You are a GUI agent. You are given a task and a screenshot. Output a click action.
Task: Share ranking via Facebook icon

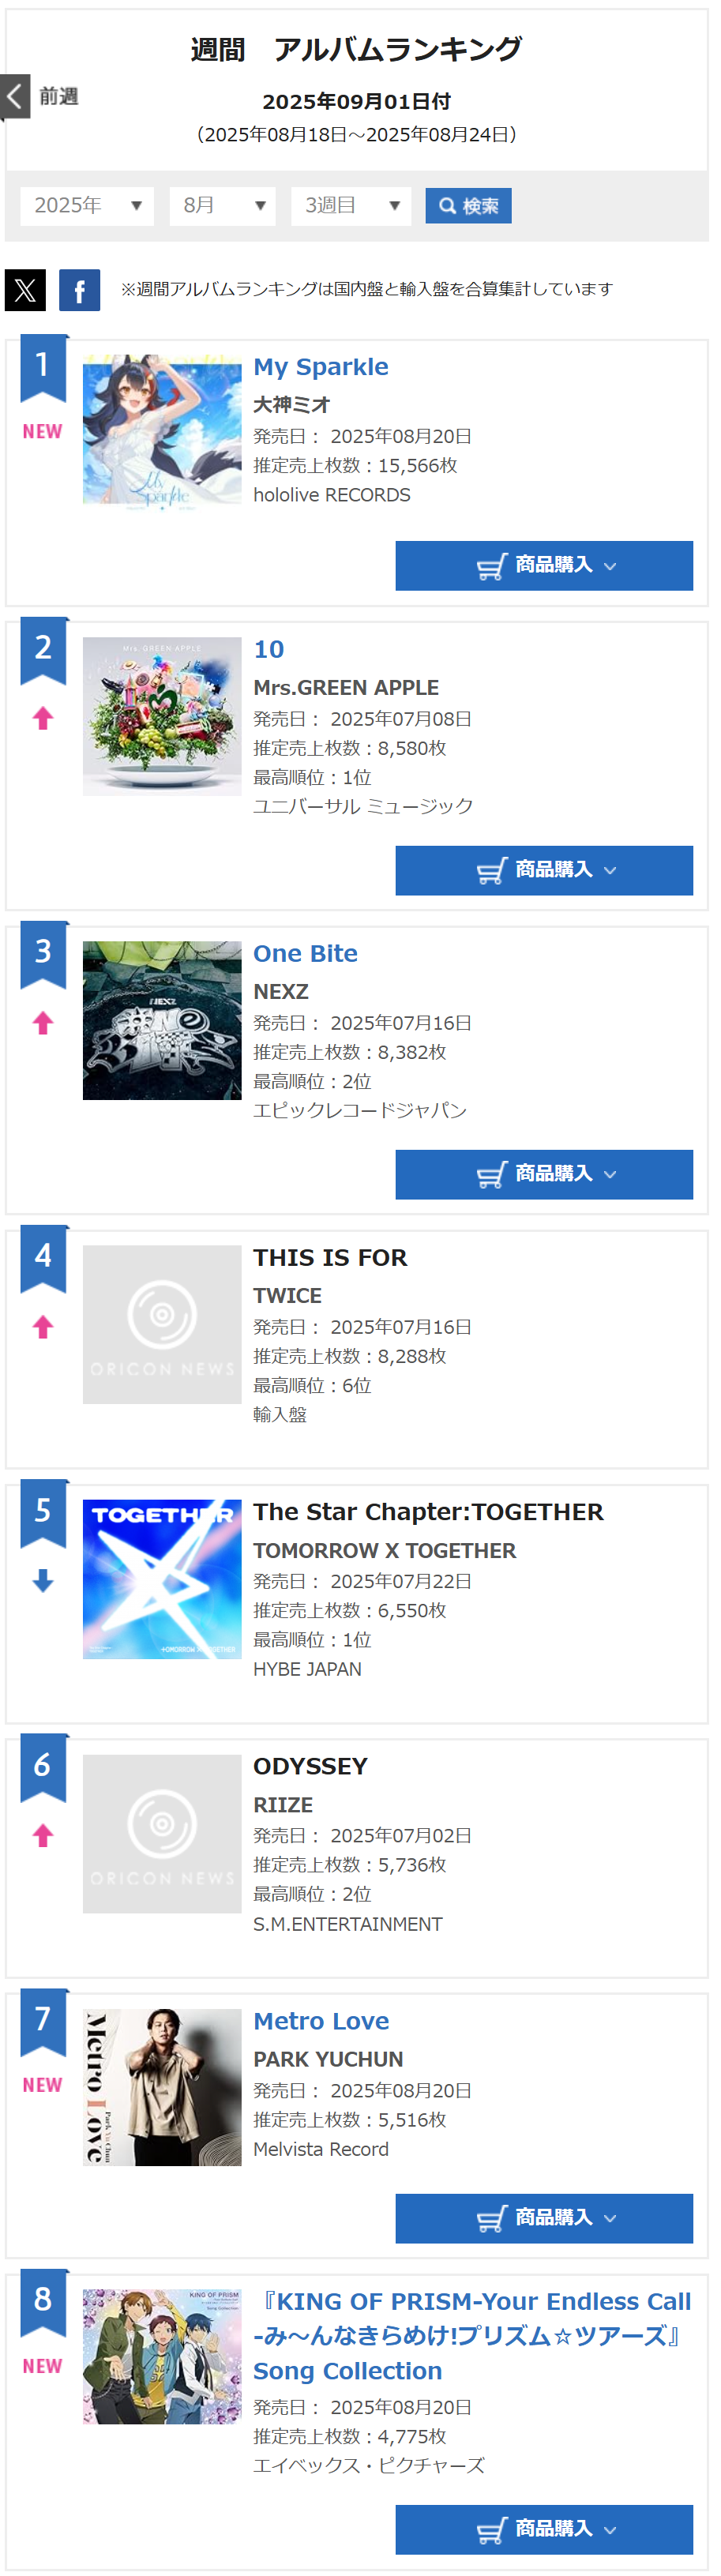pyautogui.click(x=79, y=290)
